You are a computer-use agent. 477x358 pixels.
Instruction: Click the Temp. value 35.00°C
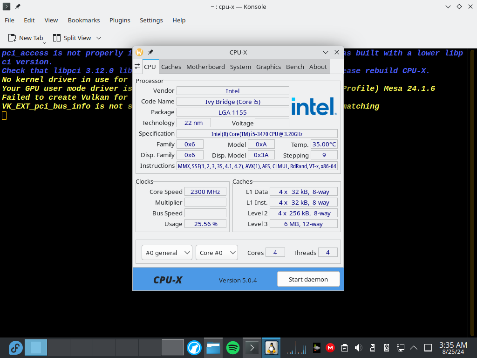[324, 145]
